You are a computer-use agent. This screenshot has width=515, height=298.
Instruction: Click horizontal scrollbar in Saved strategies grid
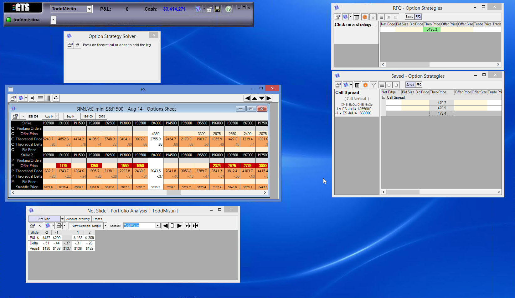[x=441, y=192]
